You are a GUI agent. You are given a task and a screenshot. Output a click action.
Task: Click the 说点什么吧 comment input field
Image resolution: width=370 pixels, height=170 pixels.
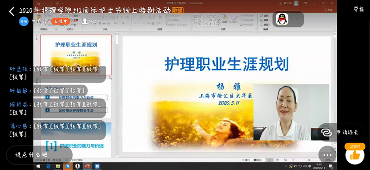coord(39,155)
